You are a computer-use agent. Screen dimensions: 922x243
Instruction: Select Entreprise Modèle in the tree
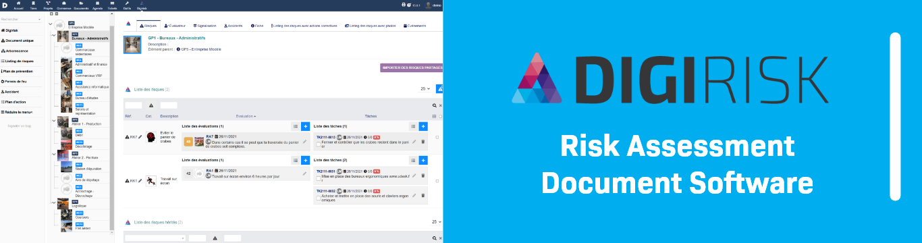(81, 27)
